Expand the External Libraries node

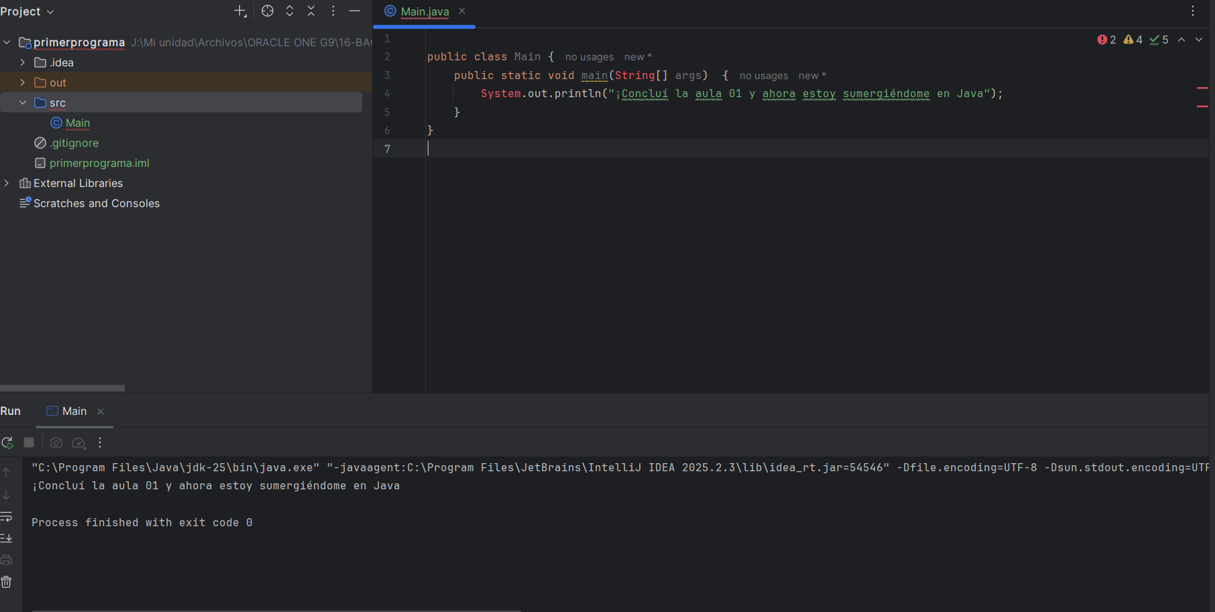7,183
